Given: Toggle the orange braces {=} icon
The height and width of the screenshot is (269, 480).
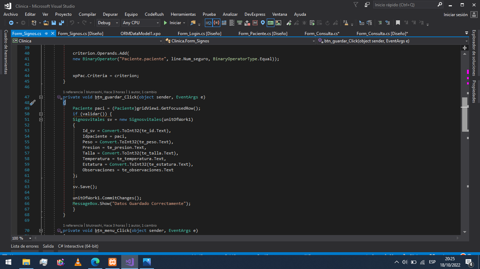Looking at the screenshot, I should tap(216, 23).
